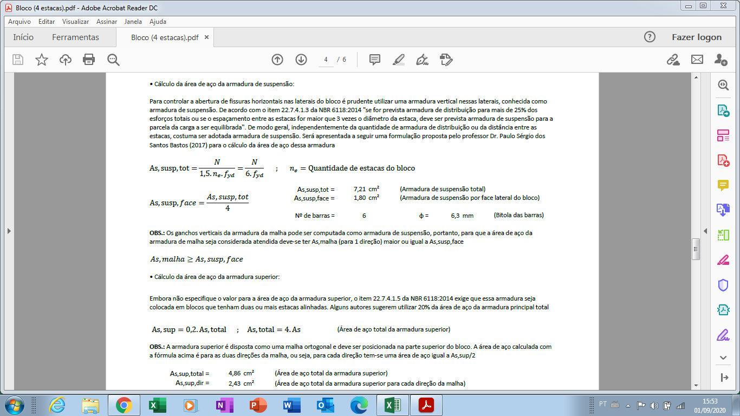Screen dimensions: 740x416
Task: Click the volume speaker tray icon
Action: pyautogui.click(x=654, y=405)
